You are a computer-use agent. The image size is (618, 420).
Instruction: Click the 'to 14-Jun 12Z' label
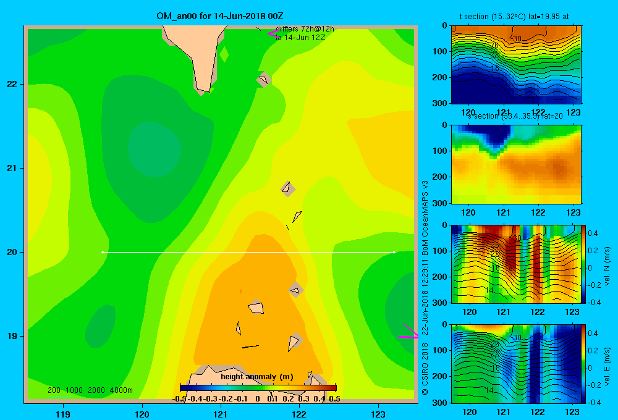coord(300,38)
